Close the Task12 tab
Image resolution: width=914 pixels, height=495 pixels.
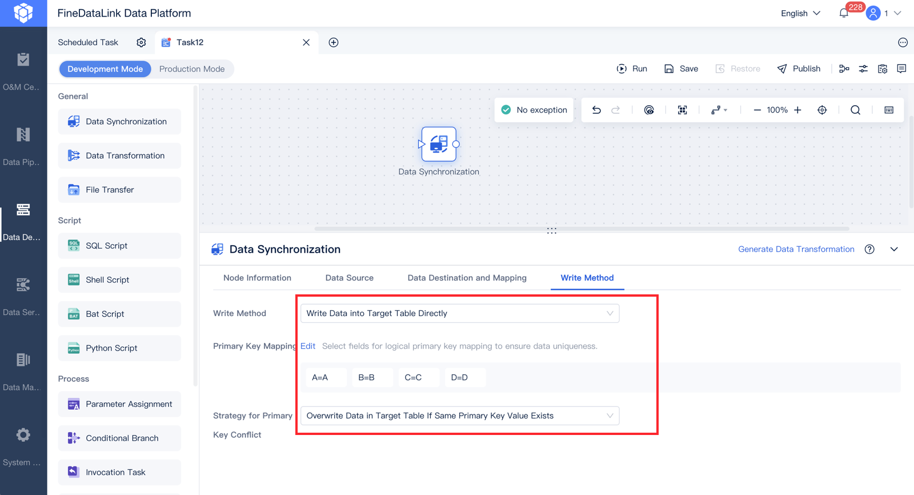pyautogui.click(x=306, y=42)
